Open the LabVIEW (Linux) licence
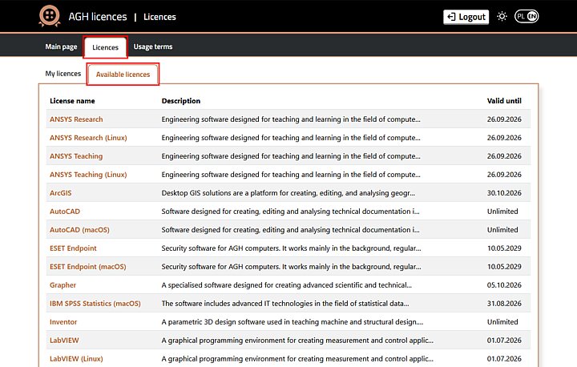The width and height of the screenshot is (577, 367). pyautogui.click(x=77, y=358)
